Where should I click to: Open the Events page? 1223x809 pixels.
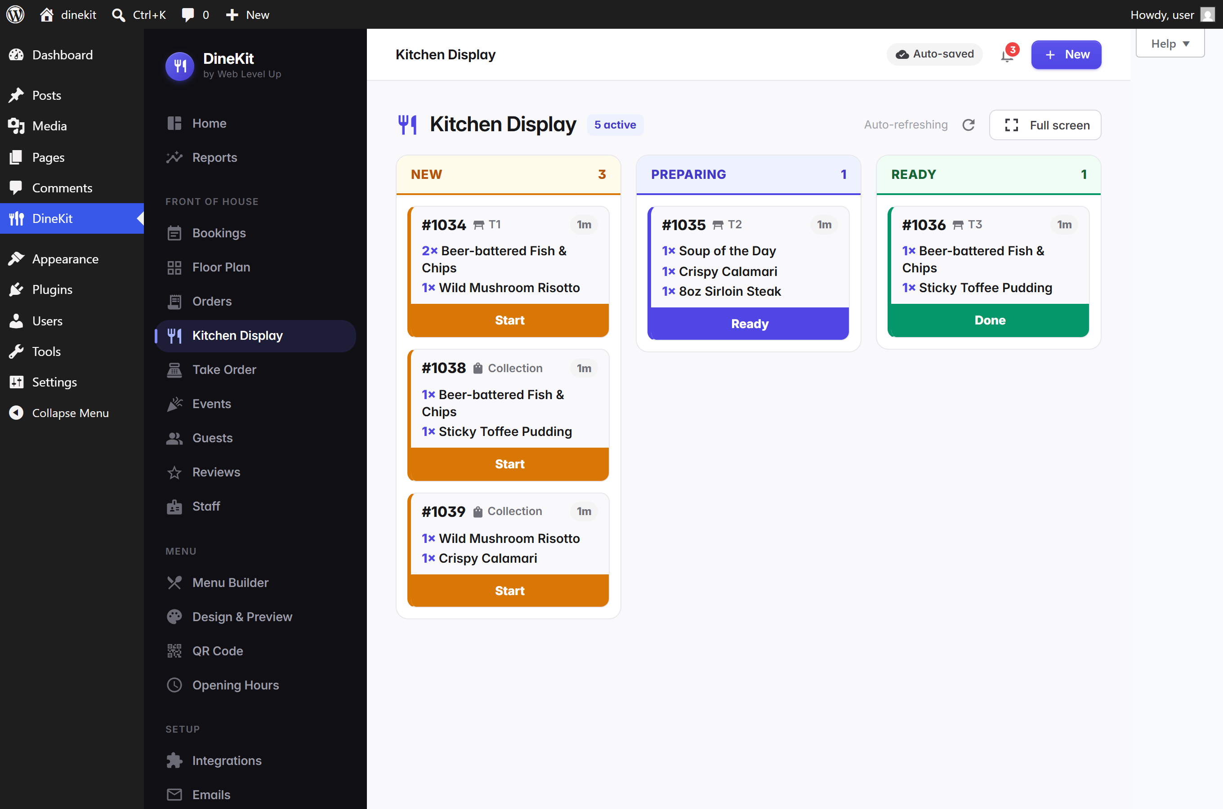coord(255,404)
